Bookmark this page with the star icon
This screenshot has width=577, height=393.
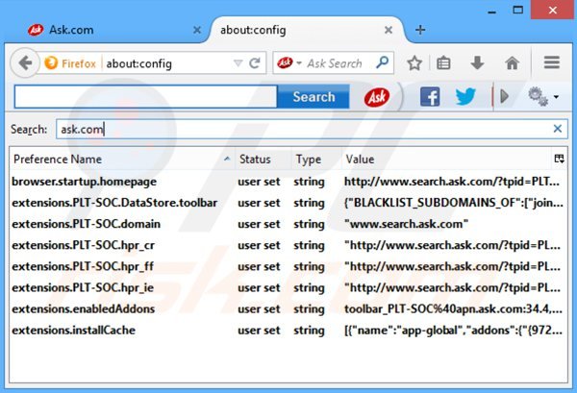[x=414, y=63]
